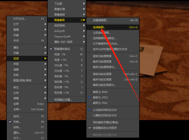189x140 pixels.
Task: Choose 截取当前实画面为... item
Action: click(113, 85)
